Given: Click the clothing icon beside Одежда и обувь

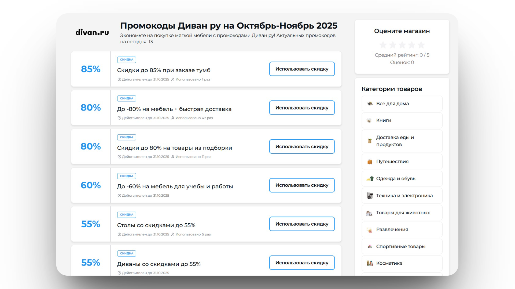Looking at the screenshot, I should [x=370, y=178].
